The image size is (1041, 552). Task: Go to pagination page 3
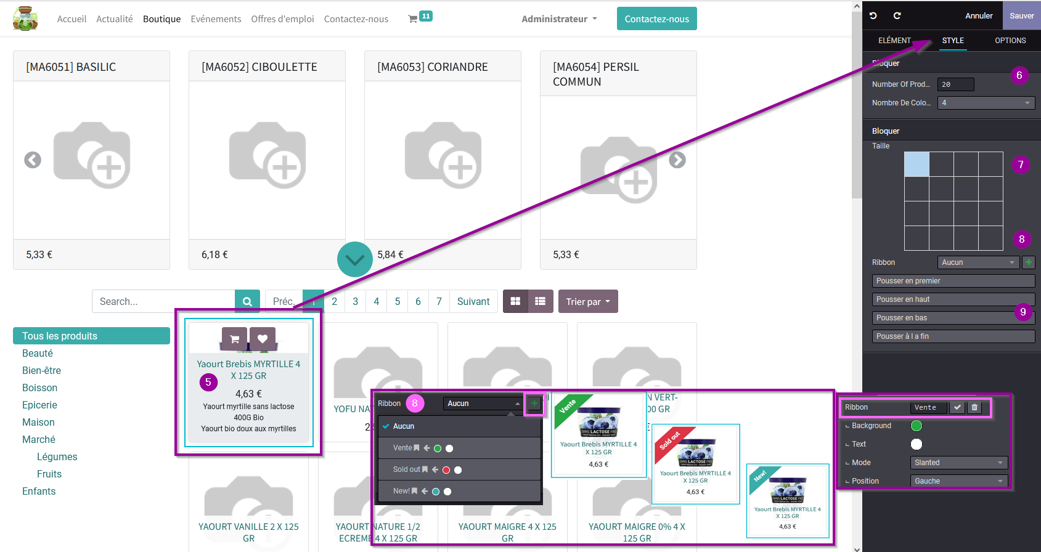[355, 301]
